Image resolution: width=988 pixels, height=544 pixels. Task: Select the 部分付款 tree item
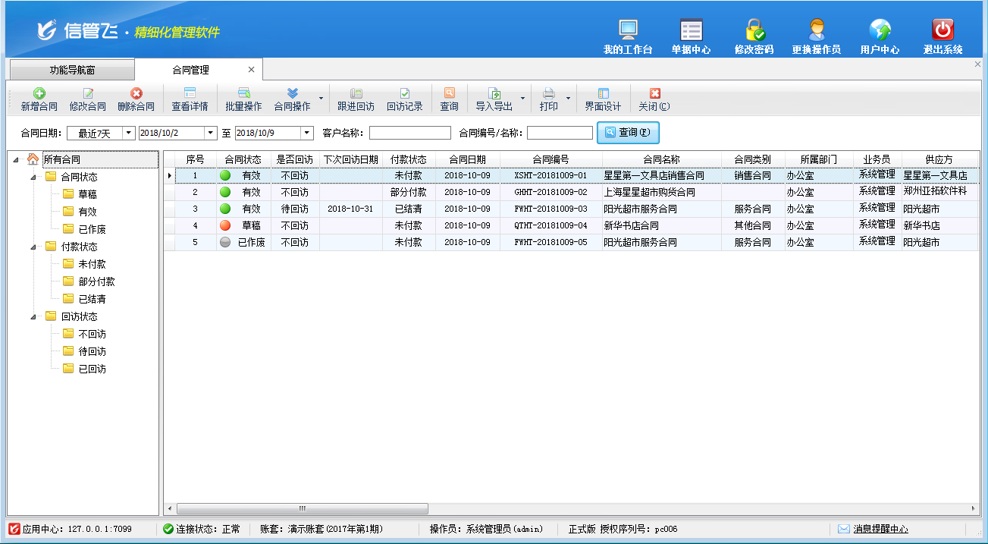click(96, 281)
